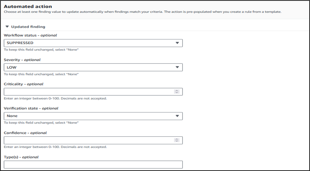Open the Verification state dropdown showing None

93,116
